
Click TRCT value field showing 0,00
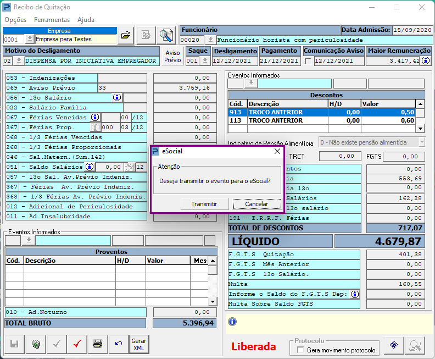[340, 156]
